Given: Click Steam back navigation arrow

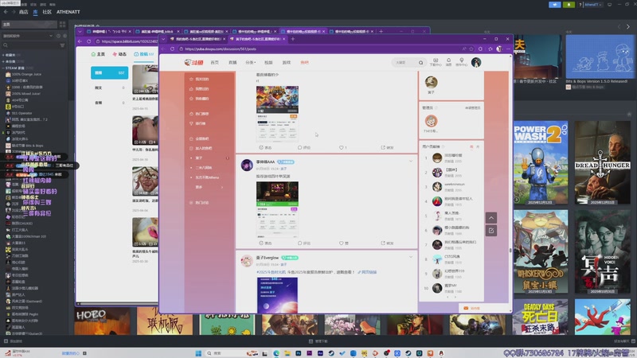Looking at the screenshot, I should pos(6,12).
